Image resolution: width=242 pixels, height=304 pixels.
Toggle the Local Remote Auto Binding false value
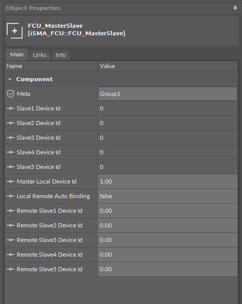coord(167,196)
